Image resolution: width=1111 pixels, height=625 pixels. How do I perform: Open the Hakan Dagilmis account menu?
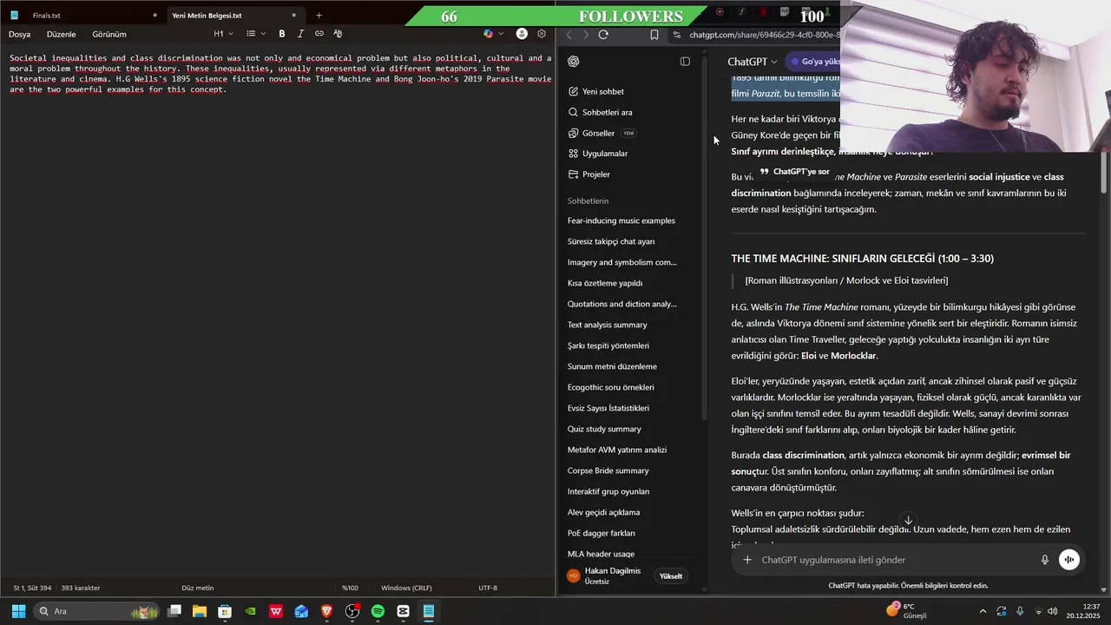click(606, 576)
